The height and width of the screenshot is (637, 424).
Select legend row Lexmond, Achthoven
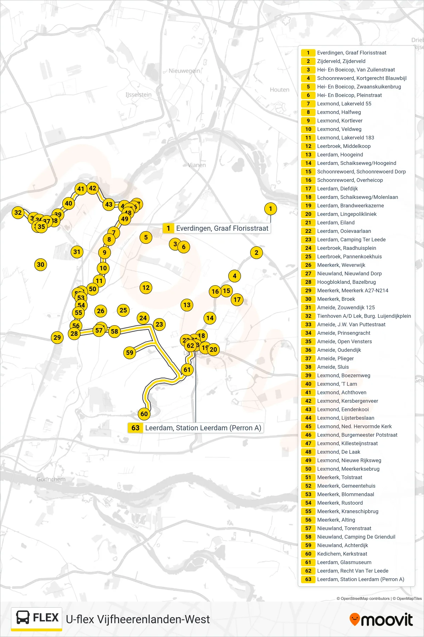(356, 392)
